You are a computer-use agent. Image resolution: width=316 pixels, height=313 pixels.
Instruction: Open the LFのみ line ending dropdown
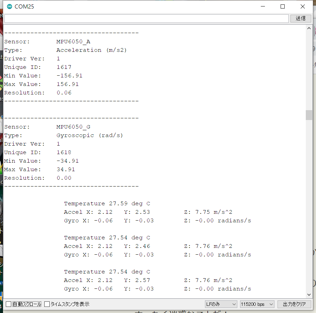[221, 304]
